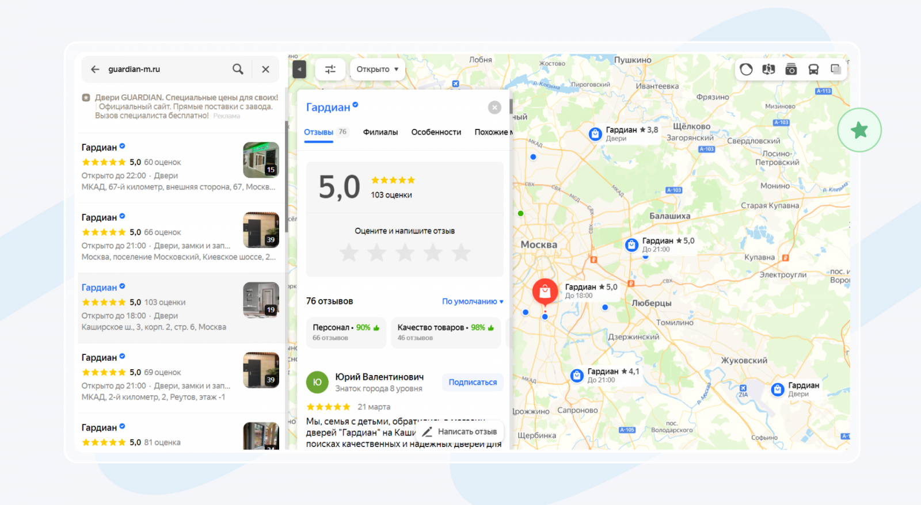
Task: Select the Гардиан 5,0 До 21:00 map pin
Action: coord(631,245)
